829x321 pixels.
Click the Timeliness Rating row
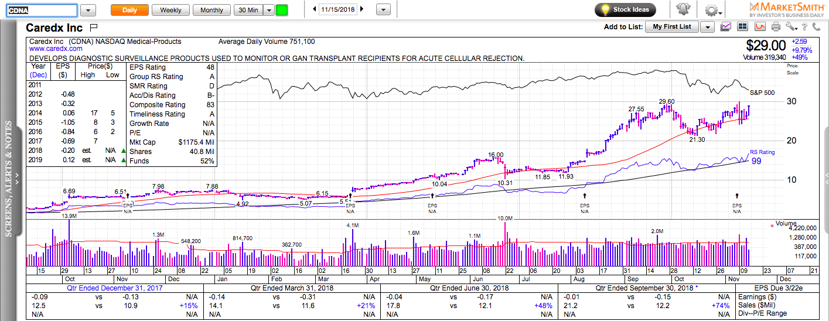[x=172, y=114]
